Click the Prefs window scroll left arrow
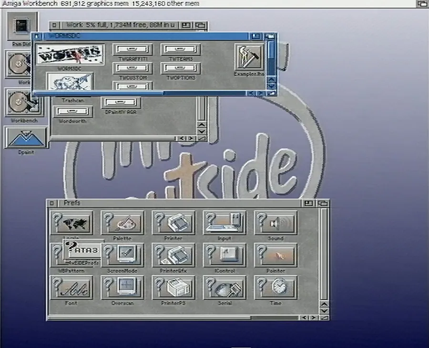The height and width of the screenshot is (348, 429). point(304,318)
